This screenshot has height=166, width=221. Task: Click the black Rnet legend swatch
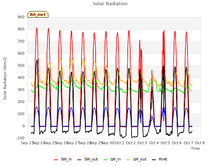pyautogui.click(x=154, y=160)
